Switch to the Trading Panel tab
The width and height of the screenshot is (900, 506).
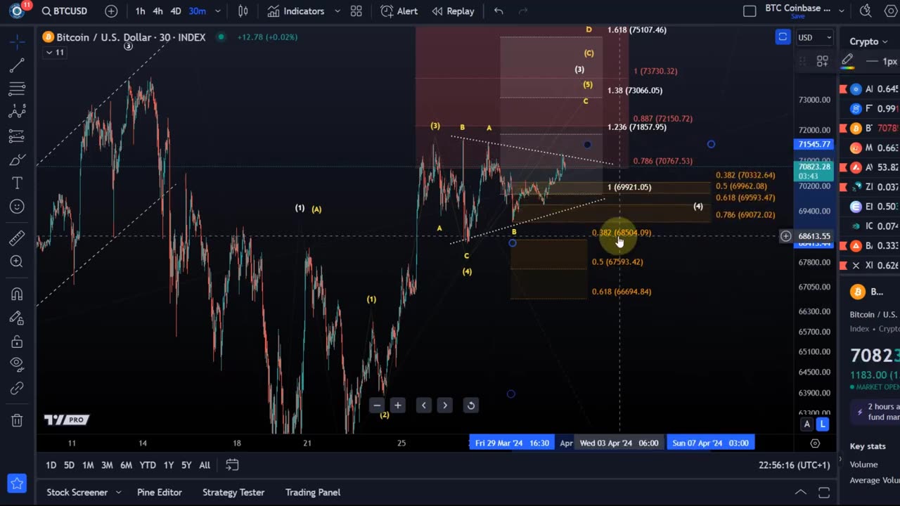313,493
